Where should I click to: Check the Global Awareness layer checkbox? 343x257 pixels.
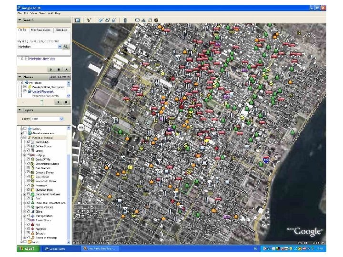click(25, 133)
